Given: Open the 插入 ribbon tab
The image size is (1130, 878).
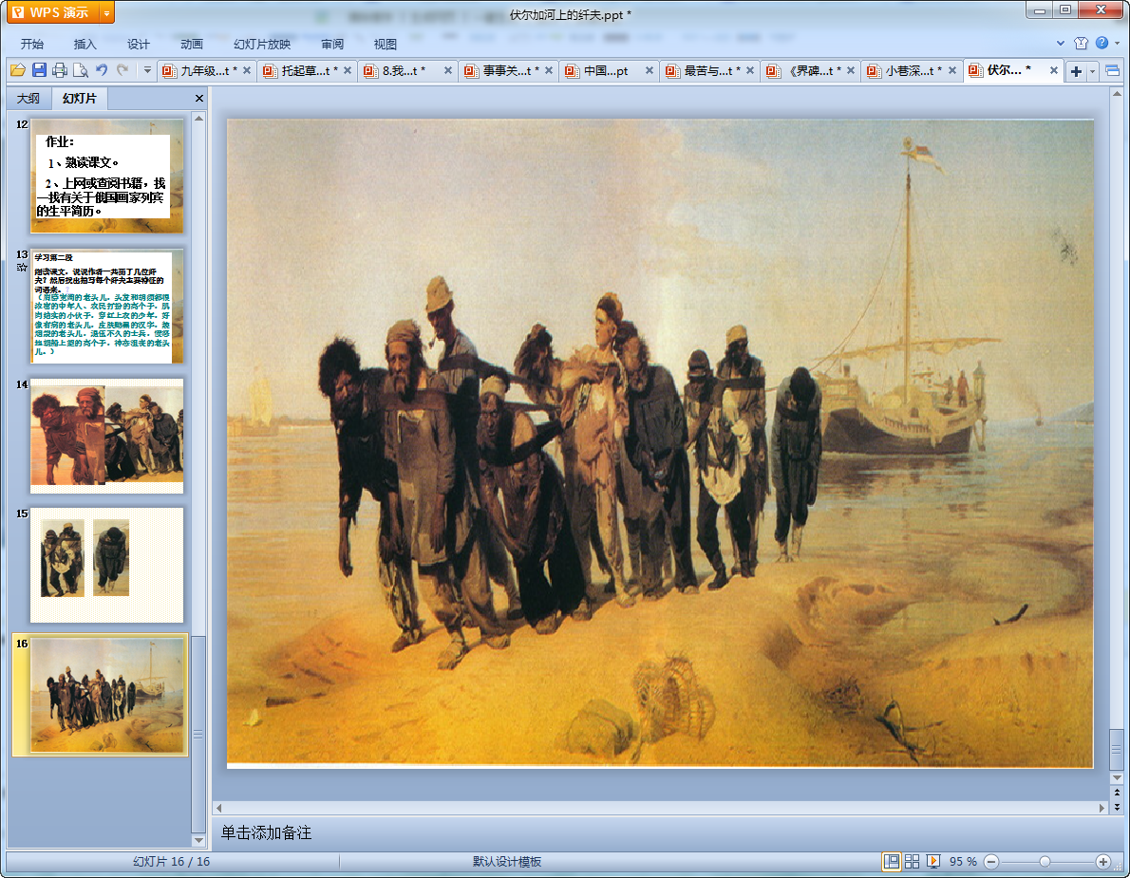Looking at the screenshot, I should point(85,44).
